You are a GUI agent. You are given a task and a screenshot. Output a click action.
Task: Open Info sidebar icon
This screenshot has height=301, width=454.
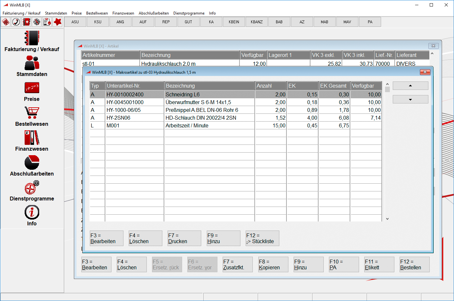click(32, 212)
